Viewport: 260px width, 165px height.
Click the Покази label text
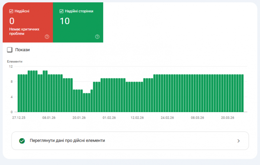(x=22, y=50)
